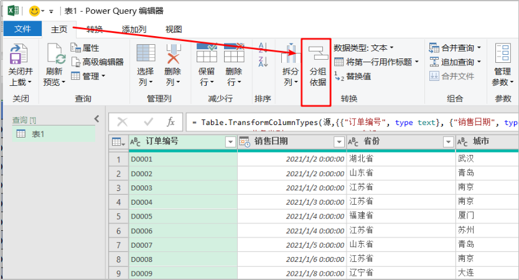Click the 属性 (Properties) button
The height and width of the screenshot is (280, 519).
click(x=85, y=48)
